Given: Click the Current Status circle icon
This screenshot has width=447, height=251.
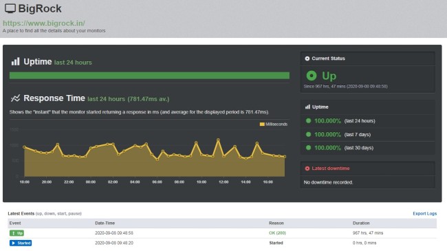Looking at the screenshot, I should [x=307, y=58].
